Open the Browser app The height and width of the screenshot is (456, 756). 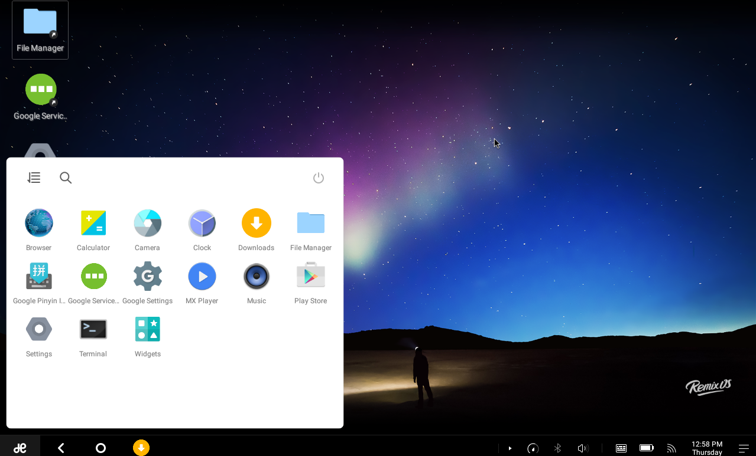tap(38, 223)
